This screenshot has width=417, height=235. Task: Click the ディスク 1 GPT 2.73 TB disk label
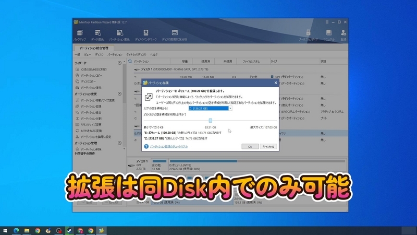pos(139,165)
